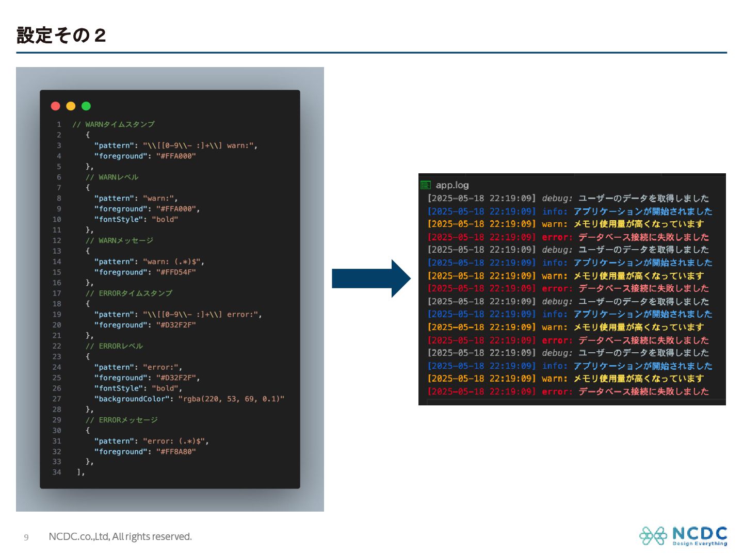Click the pattern line ending with warn:" on line 3
The image size is (743, 557).
tap(176, 146)
